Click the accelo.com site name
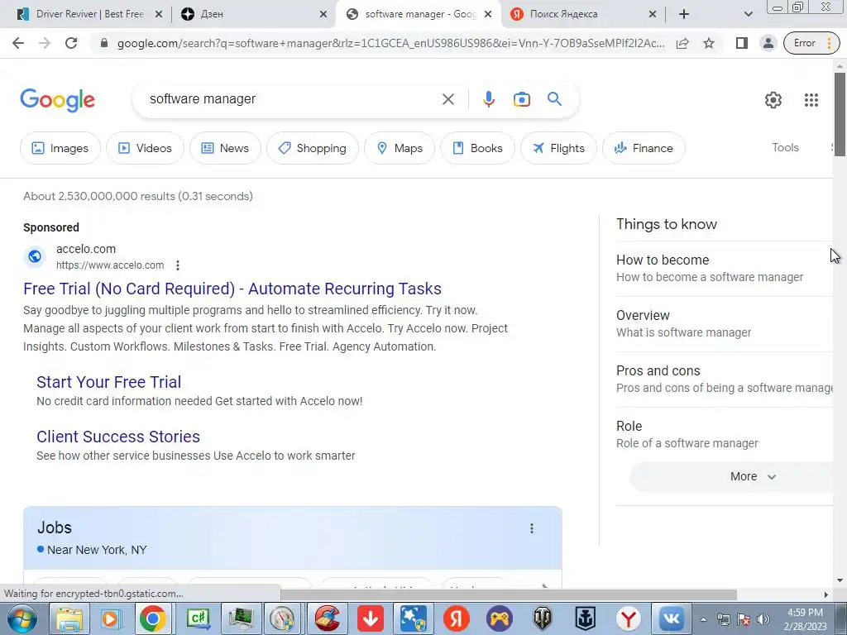 pyautogui.click(x=86, y=249)
